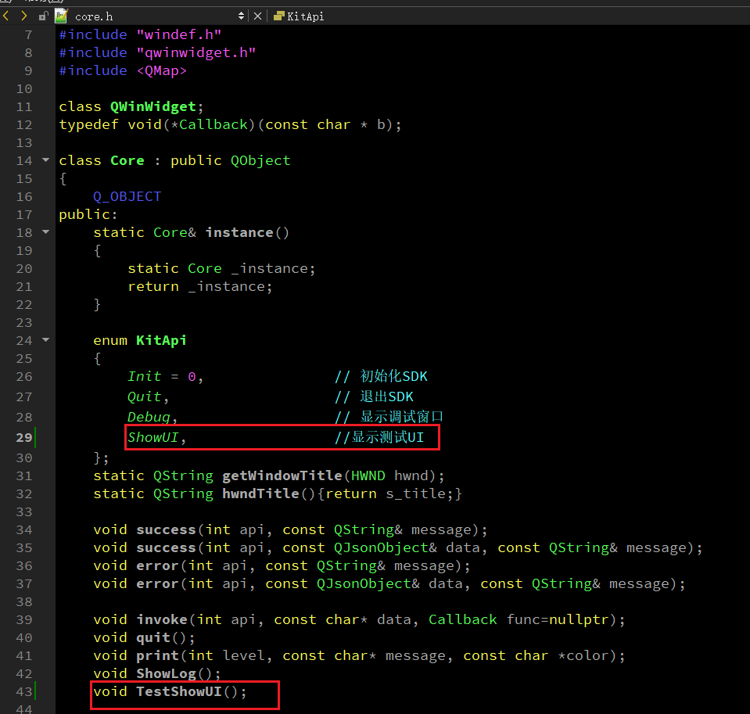This screenshot has width=750, height=714.
Task: Click *color parameter on line 41
Action: pos(583,655)
